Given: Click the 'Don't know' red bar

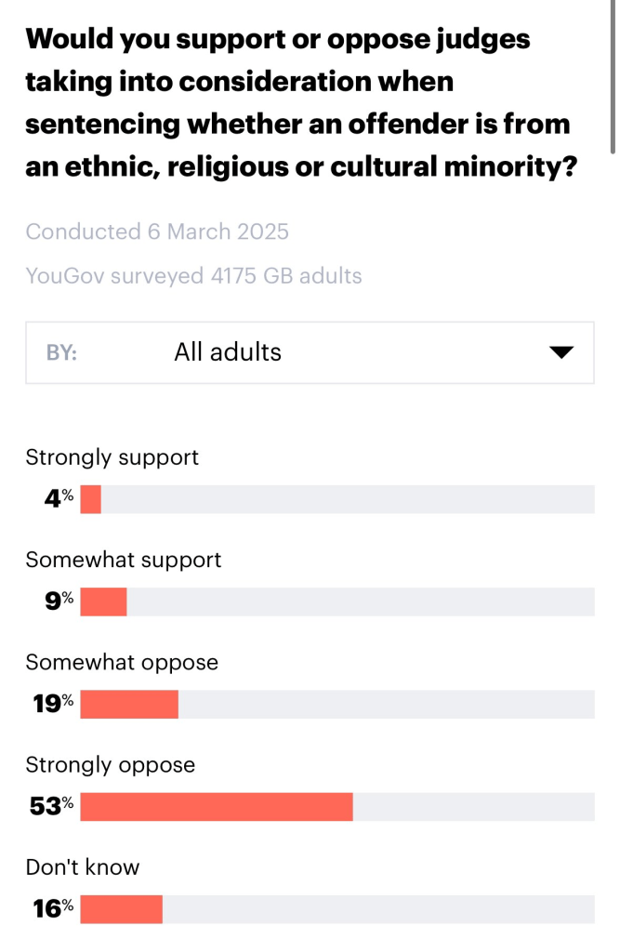Looking at the screenshot, I should 121,908.
